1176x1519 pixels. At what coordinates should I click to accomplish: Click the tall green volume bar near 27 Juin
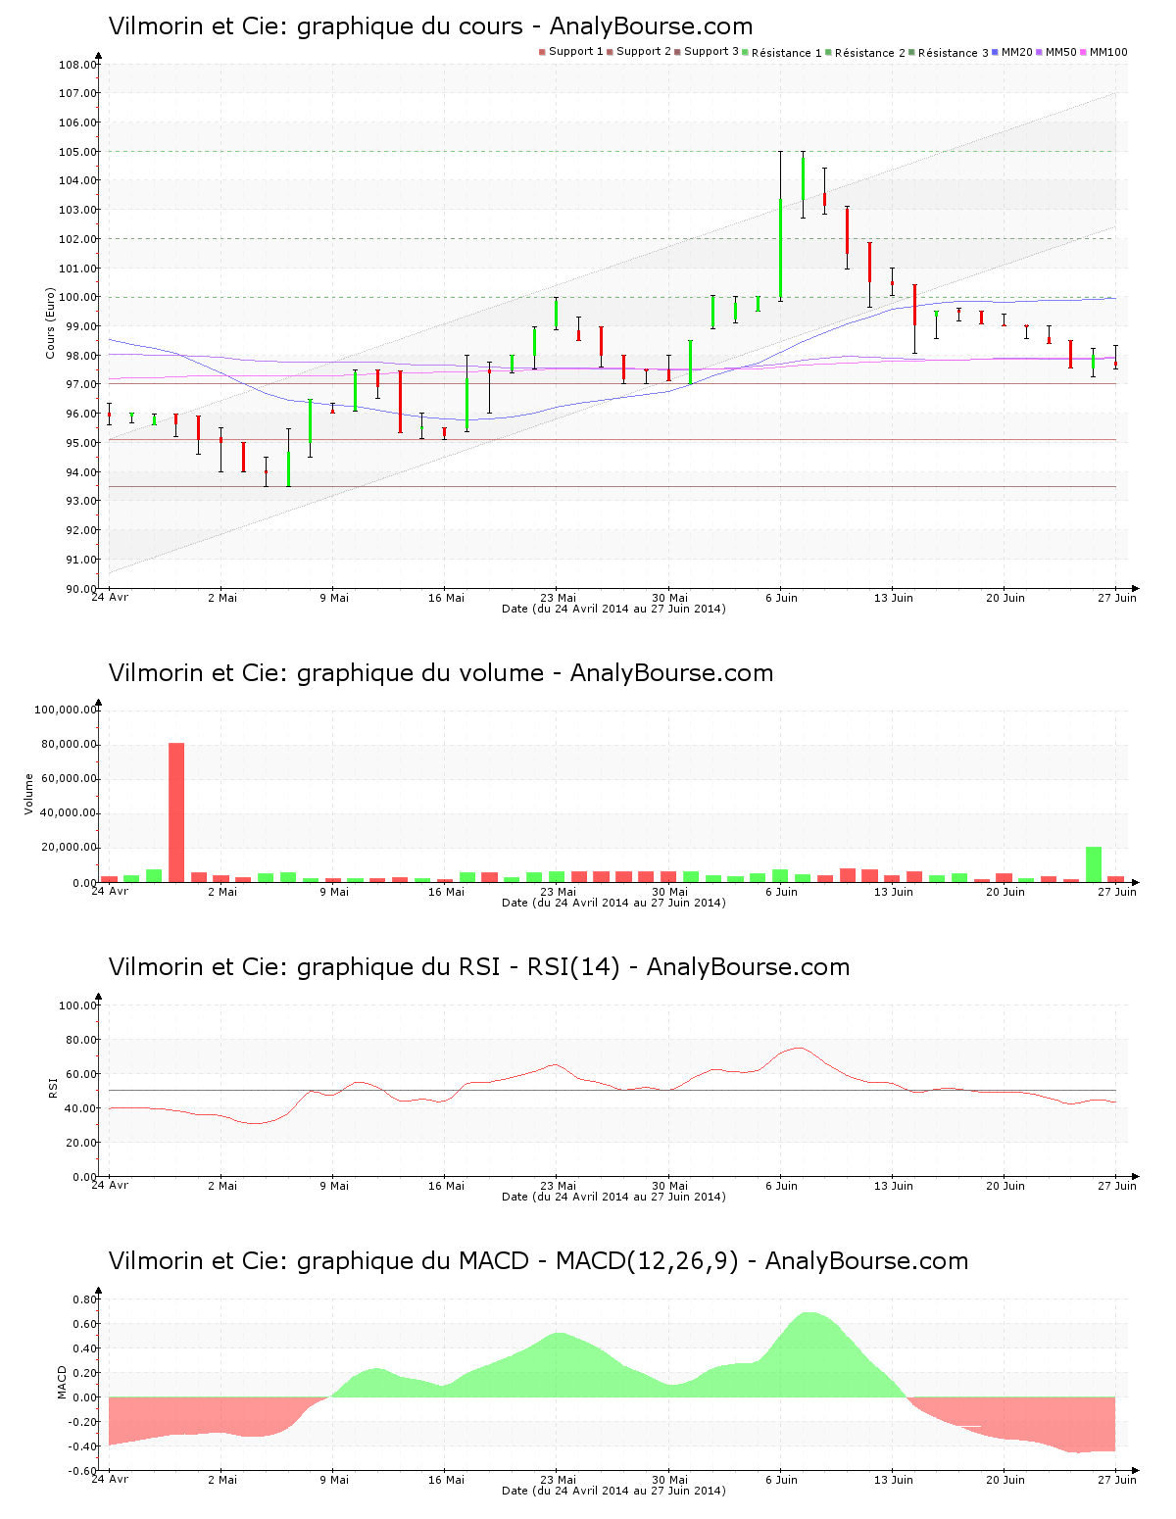pos(1094,863)
